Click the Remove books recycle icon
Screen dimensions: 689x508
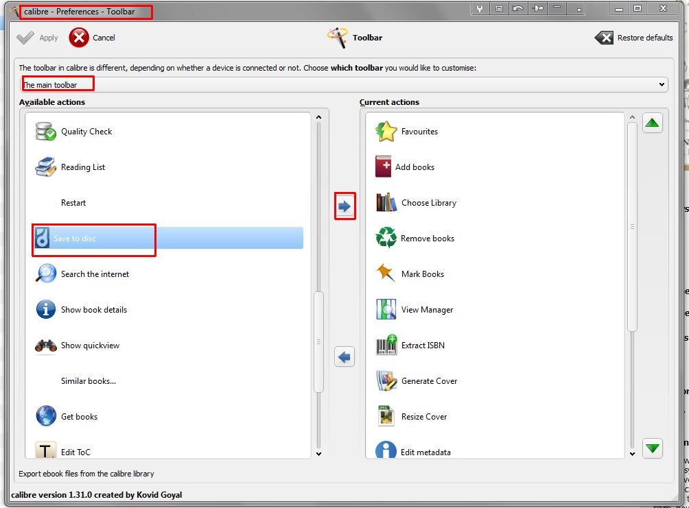[x=386, y=237]
